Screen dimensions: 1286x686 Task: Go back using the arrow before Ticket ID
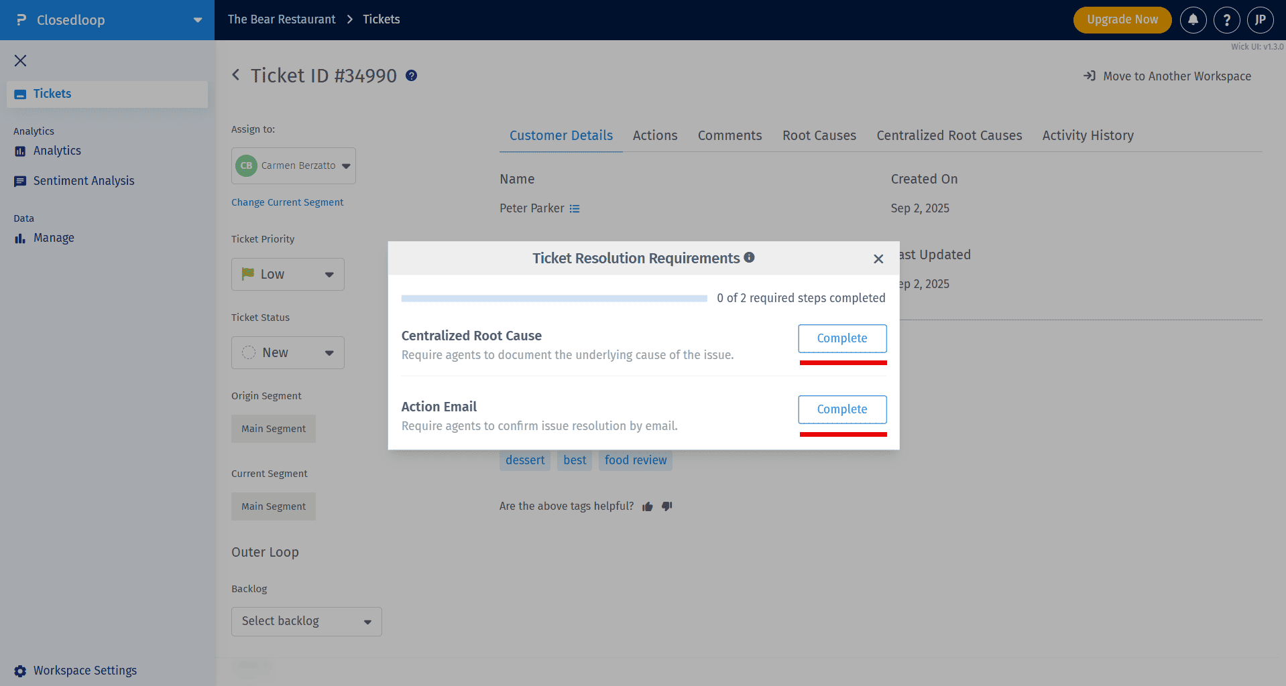tap(236, 75)
